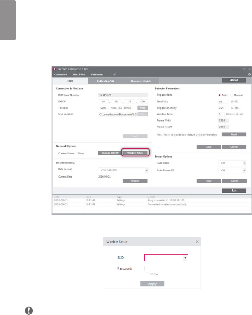
Task: Click the Details column header in log
Action: coord(151,197)
